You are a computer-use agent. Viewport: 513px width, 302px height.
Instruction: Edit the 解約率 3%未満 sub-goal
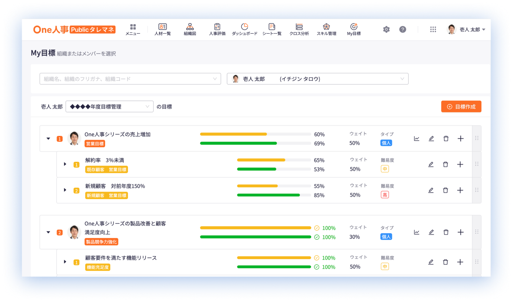click(431, 164)
